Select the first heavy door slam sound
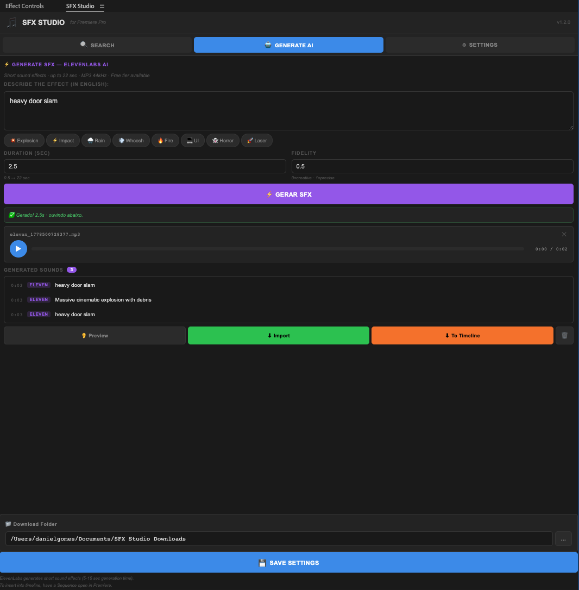Image resolution: width=579 pixels, height=590 pixels. [288, 285]
